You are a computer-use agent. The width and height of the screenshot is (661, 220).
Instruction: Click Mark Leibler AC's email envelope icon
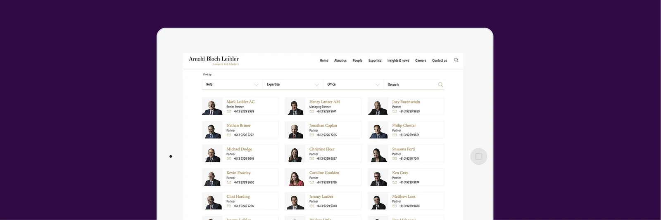[x=229, y=111]
